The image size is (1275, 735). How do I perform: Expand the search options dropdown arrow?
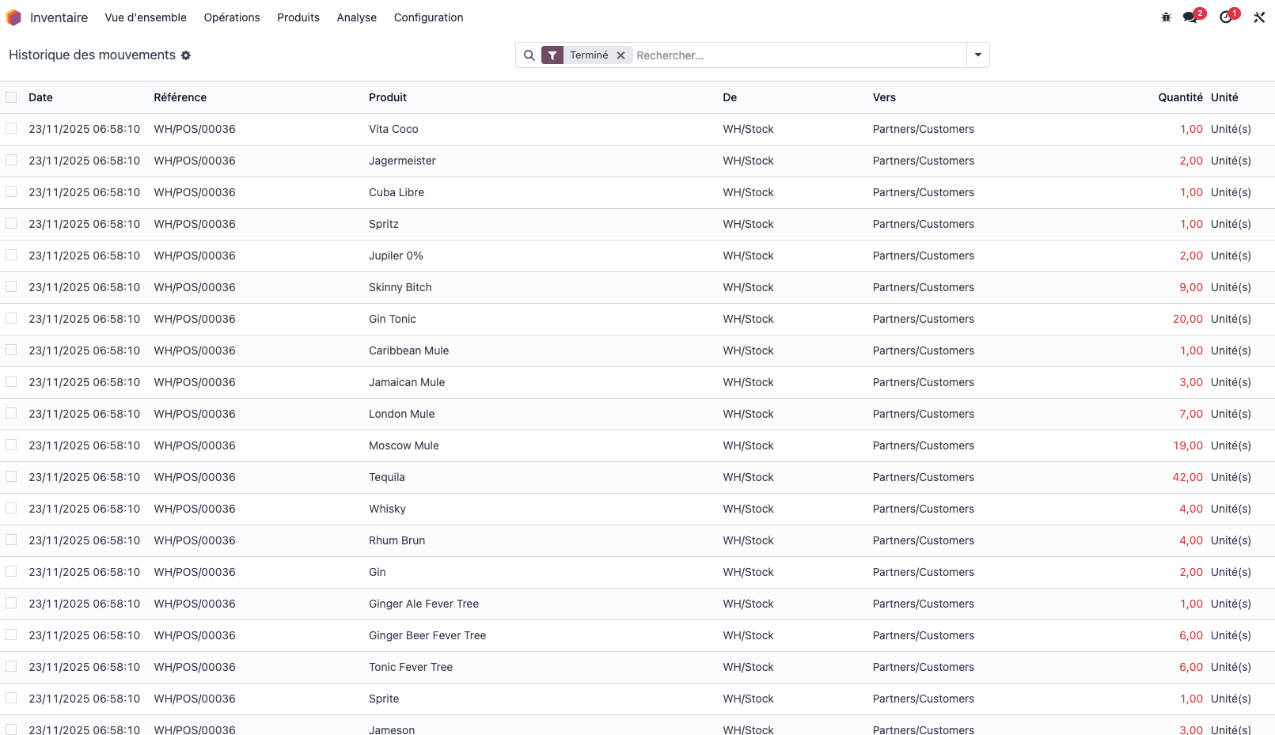click(978, 55)
